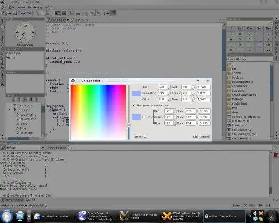Image resolution: width=279 pixels, height=223 pixels.
Task: Switch to the test.ini editor tab
Action: (80, 20)
